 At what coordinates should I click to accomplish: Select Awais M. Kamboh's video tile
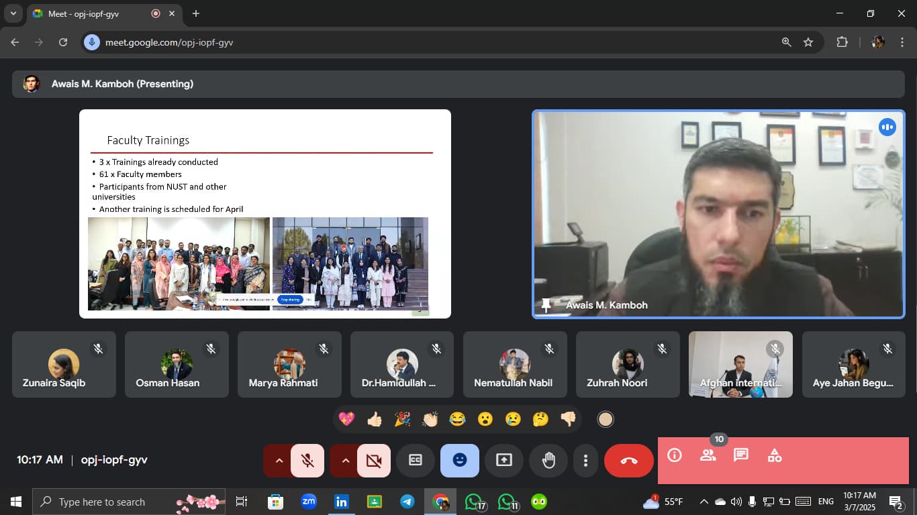(x=718, y=214)
